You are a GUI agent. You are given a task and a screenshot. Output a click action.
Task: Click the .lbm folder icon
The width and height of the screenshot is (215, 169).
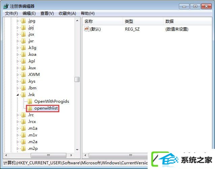pyautogui.click(x=24, y=88)
